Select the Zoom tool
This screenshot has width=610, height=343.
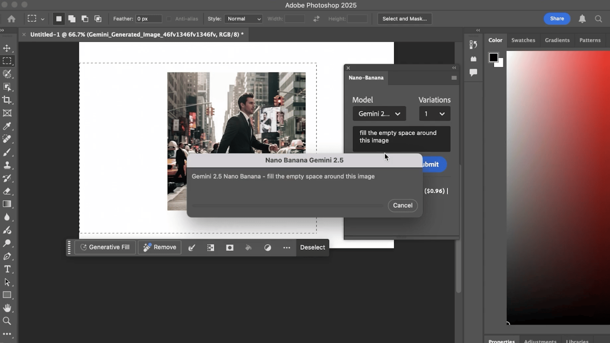(x=7, y=321)
